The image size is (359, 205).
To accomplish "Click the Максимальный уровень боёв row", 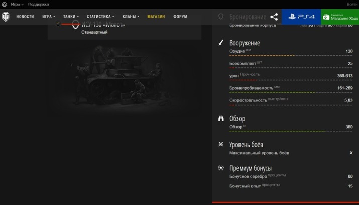I will point(291,153).
